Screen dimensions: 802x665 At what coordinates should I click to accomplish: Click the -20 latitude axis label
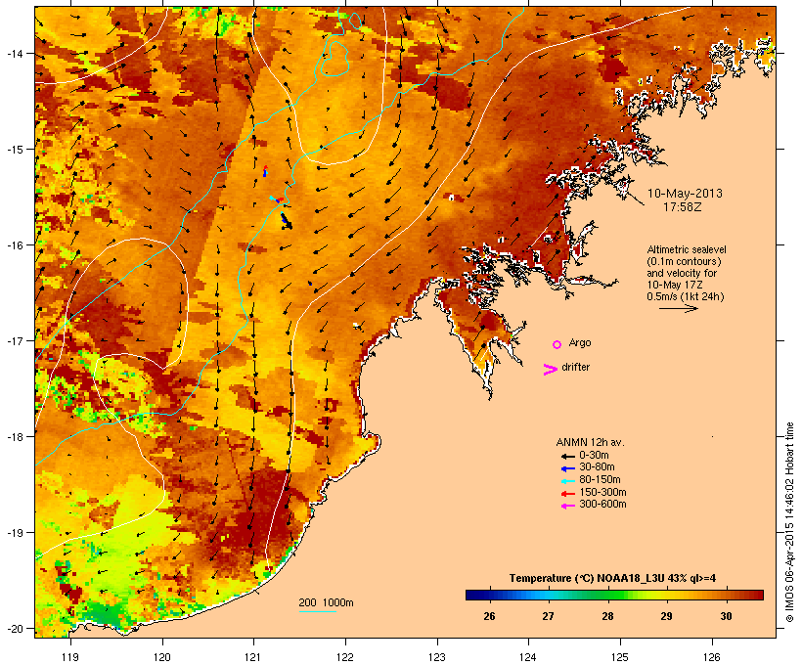tap(14, 628)
